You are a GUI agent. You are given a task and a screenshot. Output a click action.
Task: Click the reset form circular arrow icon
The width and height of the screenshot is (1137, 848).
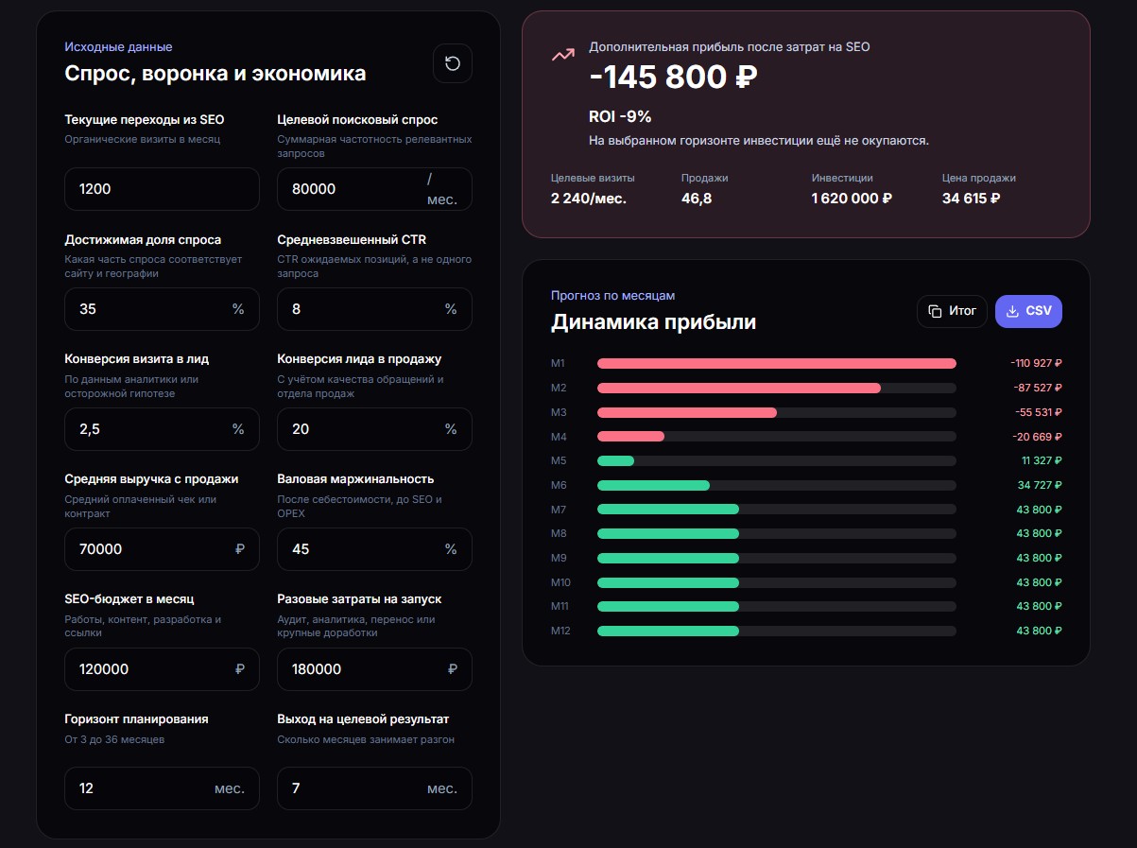click(452, 63)
